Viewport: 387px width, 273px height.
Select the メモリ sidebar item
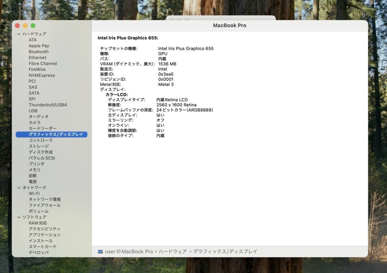[x=35, y=170]
